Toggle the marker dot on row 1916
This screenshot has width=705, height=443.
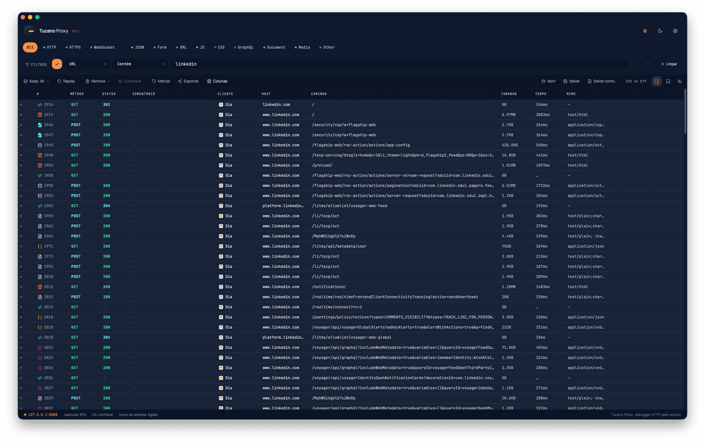[21, 105]
